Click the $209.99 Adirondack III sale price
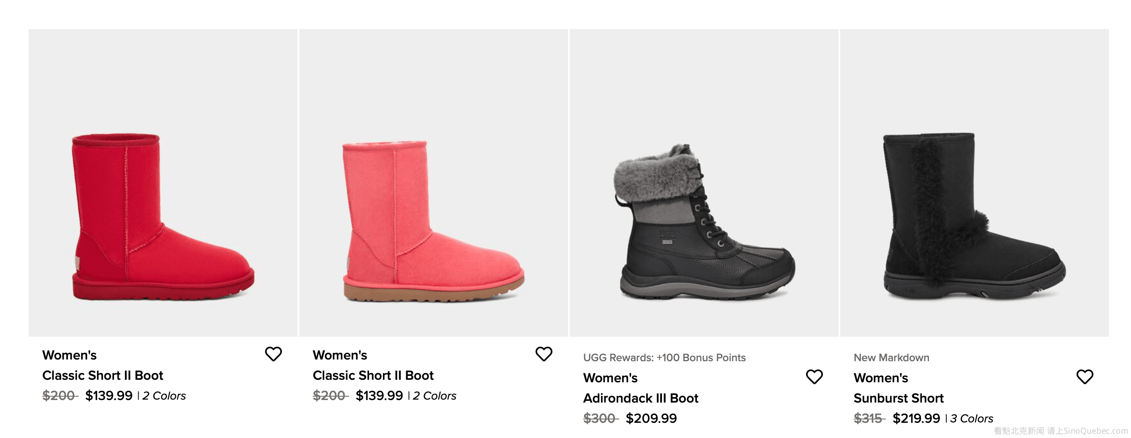Screen dimensions: 1131x438 point(651,418)
